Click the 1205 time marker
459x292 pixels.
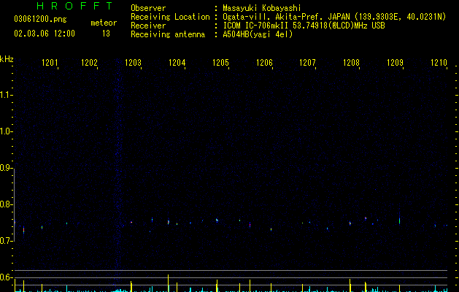click(220, 63)
